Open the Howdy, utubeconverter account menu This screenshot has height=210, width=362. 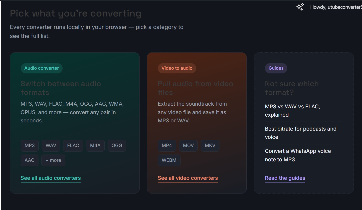pyautogui.click(x=336, y=7)
